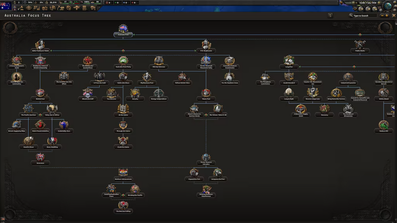
Task: Select the P.R. Stephensen focus
Action: pyautogui.click(x=206, y=47)
